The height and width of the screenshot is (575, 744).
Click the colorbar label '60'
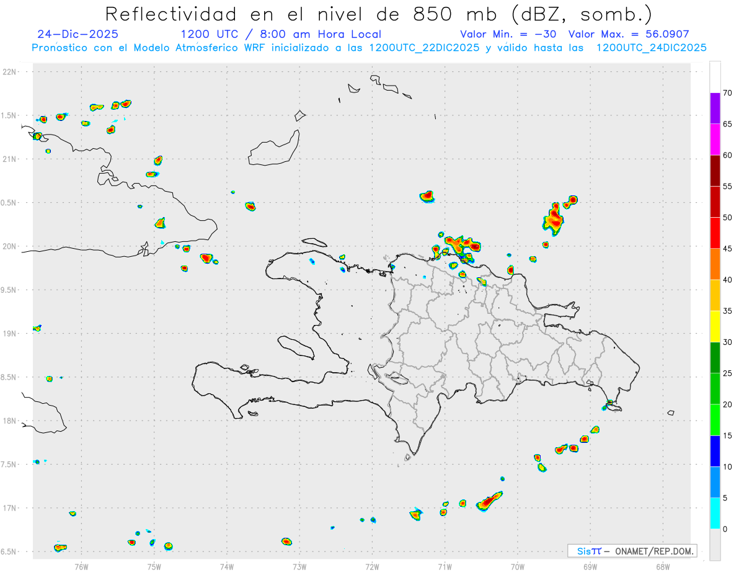click(x=727, y=155)
